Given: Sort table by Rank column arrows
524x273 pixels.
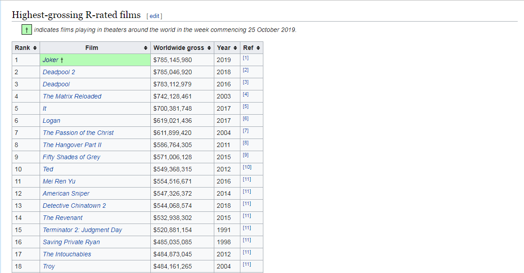Looking at the screenshot, I should (x=35, y=48).
